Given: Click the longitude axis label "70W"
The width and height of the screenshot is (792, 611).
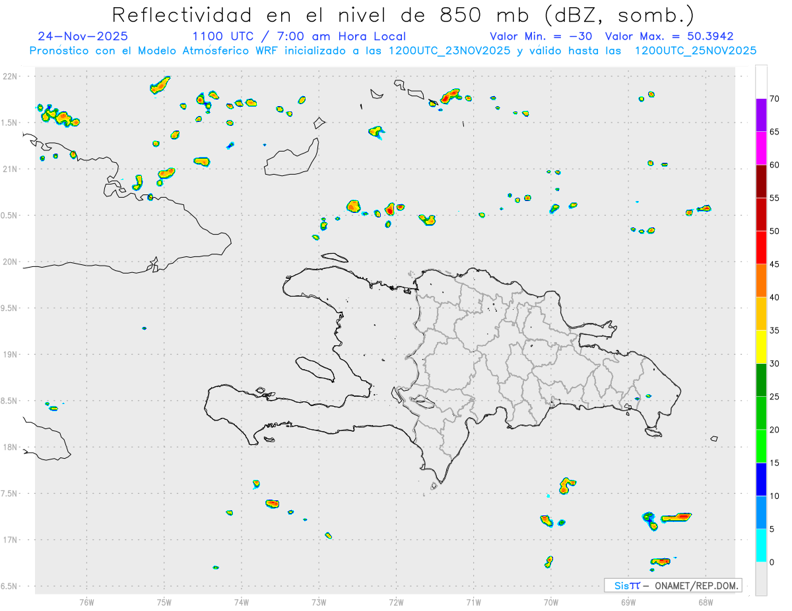Looking at the screenshot, I should (x=551, y=602).
